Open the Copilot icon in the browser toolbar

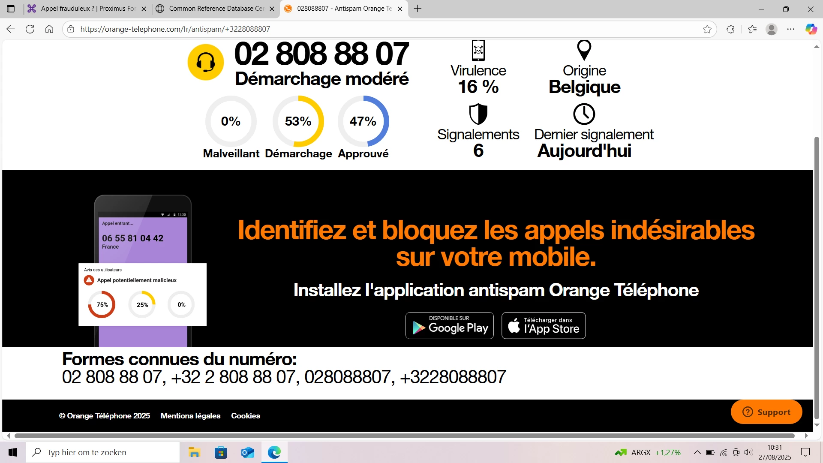pos(811,29)
